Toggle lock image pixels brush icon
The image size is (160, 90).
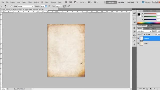(144, 34)
